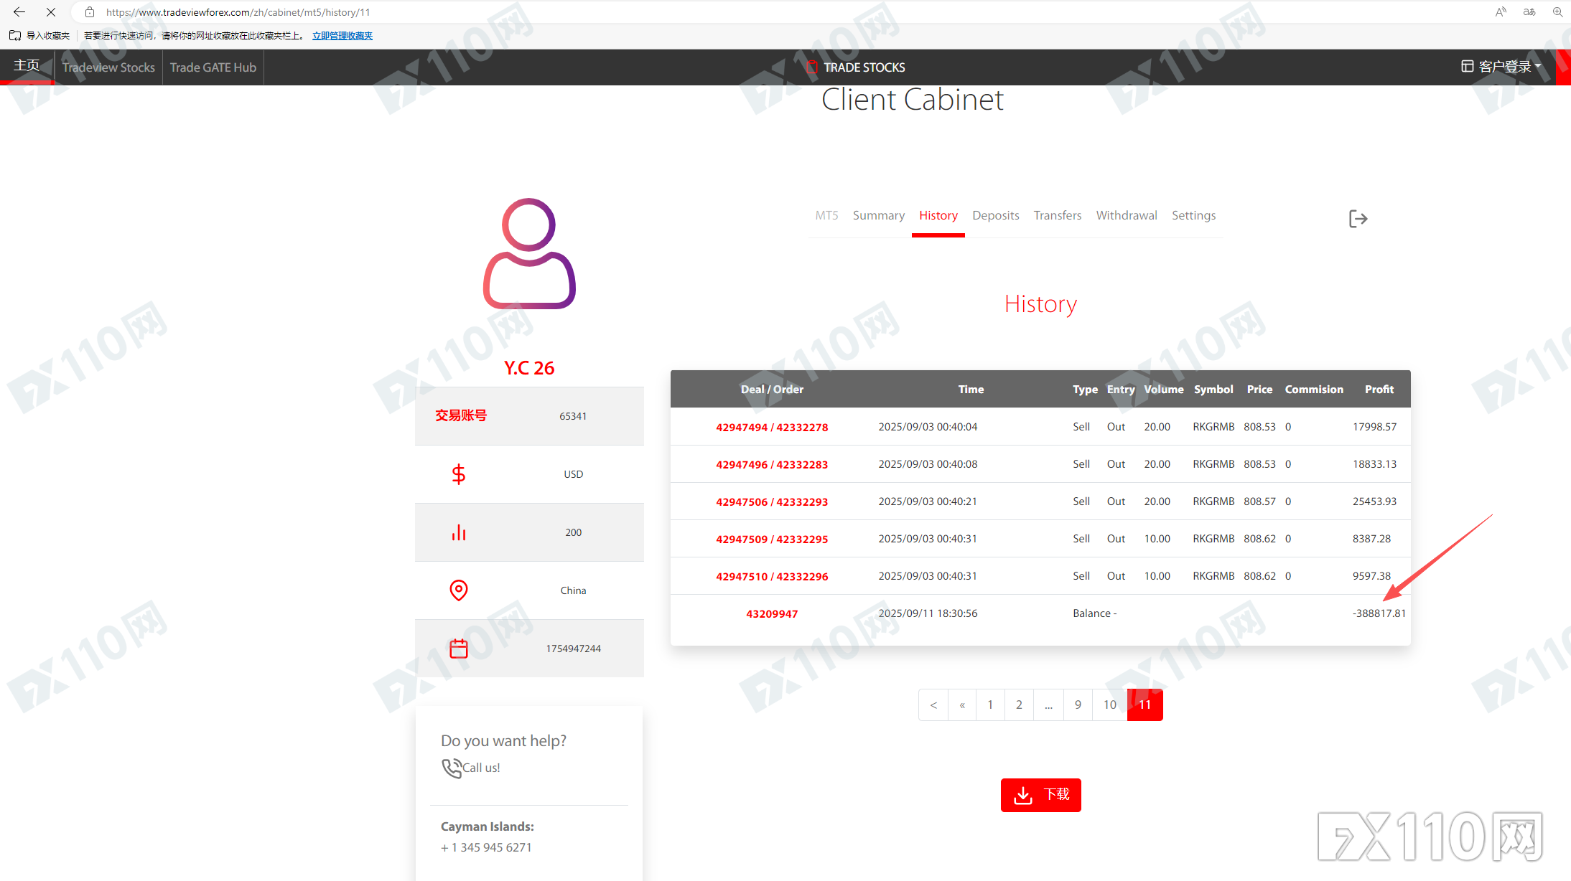This screenshot has height=881, width=1571.
Task: Click the previous page arrow in pagination
Action: 933,705
